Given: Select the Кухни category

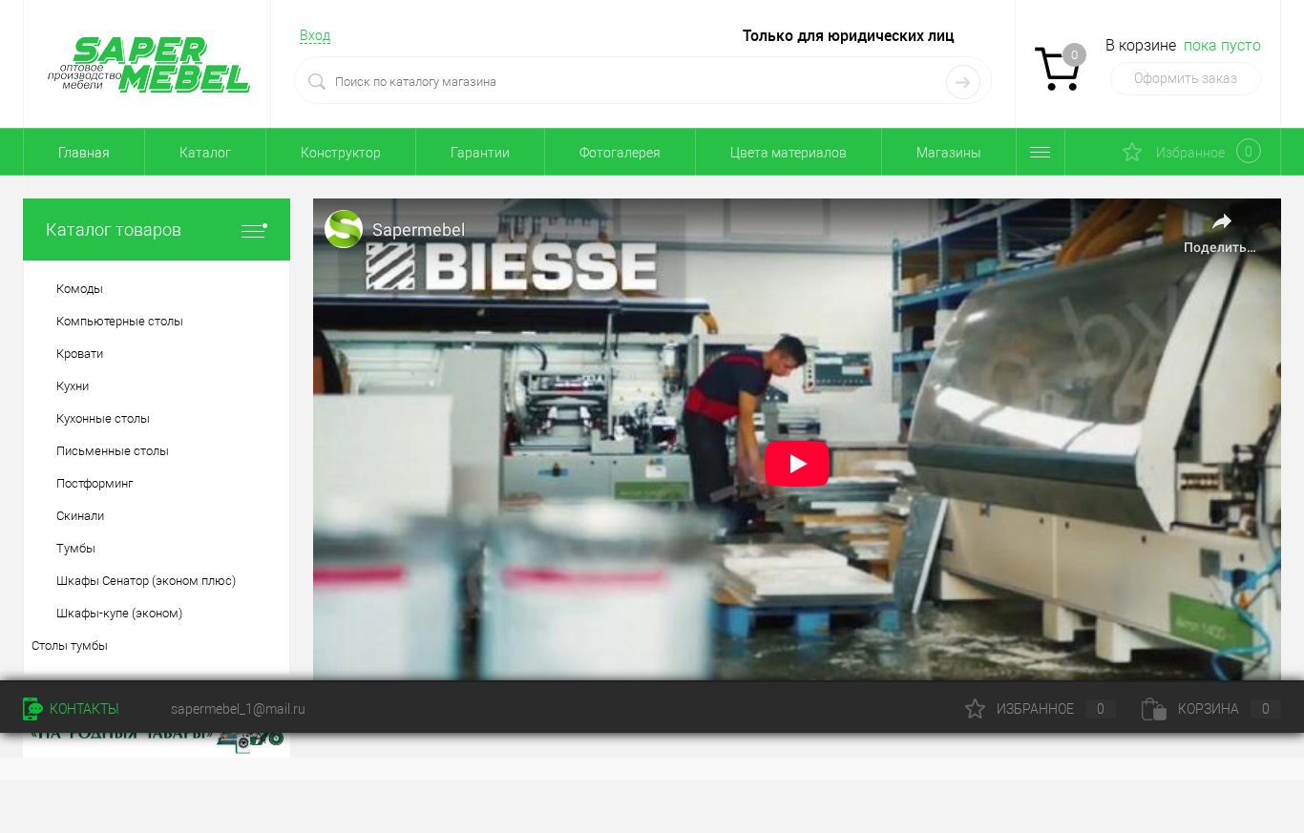Looking at the screenshot, I should point(73,386).
